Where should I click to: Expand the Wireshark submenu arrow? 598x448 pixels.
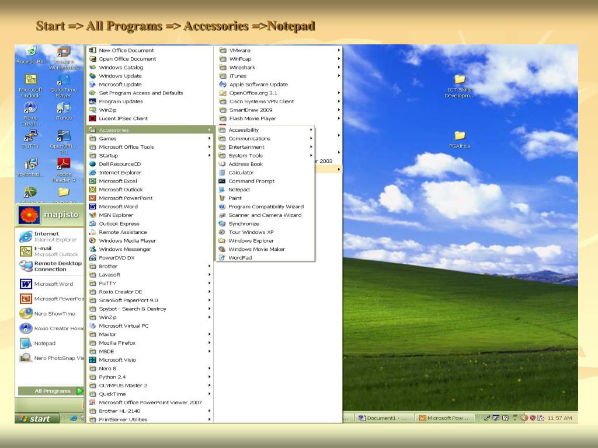click(x=339, y=68)
